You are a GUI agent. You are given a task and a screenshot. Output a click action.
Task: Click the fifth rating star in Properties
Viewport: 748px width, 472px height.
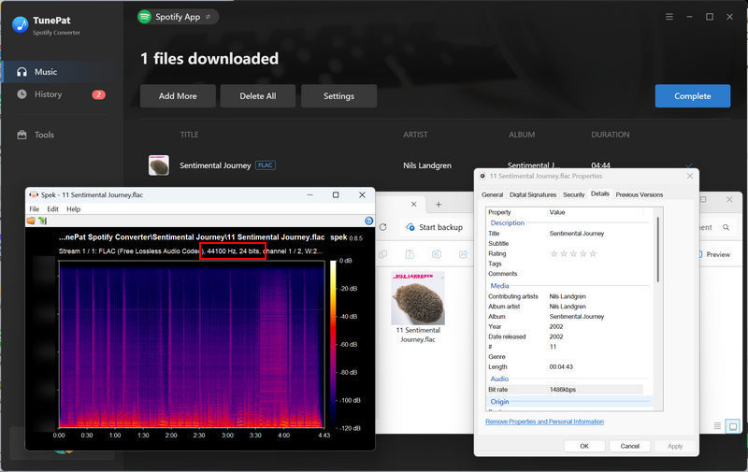click(593, 253)
